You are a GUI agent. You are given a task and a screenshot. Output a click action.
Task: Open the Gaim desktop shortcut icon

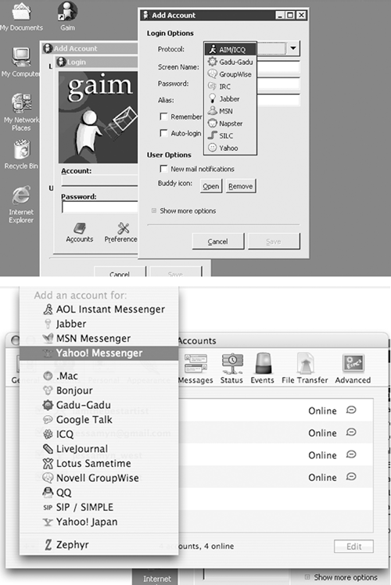[67, 12]
